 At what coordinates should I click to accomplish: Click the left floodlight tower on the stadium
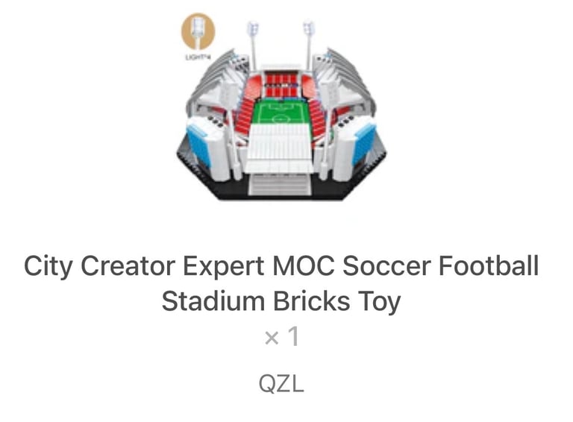pos(252,45)
